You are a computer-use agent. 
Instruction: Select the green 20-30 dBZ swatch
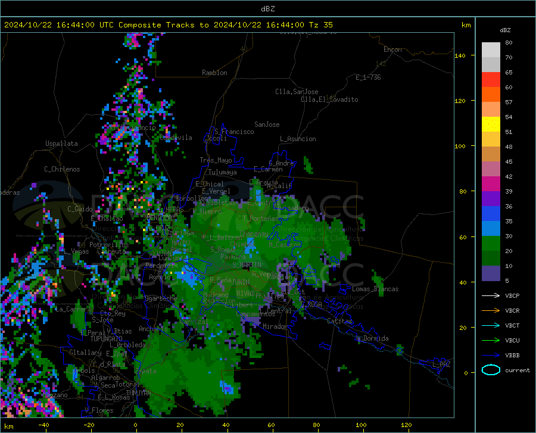tap(491, 244)
